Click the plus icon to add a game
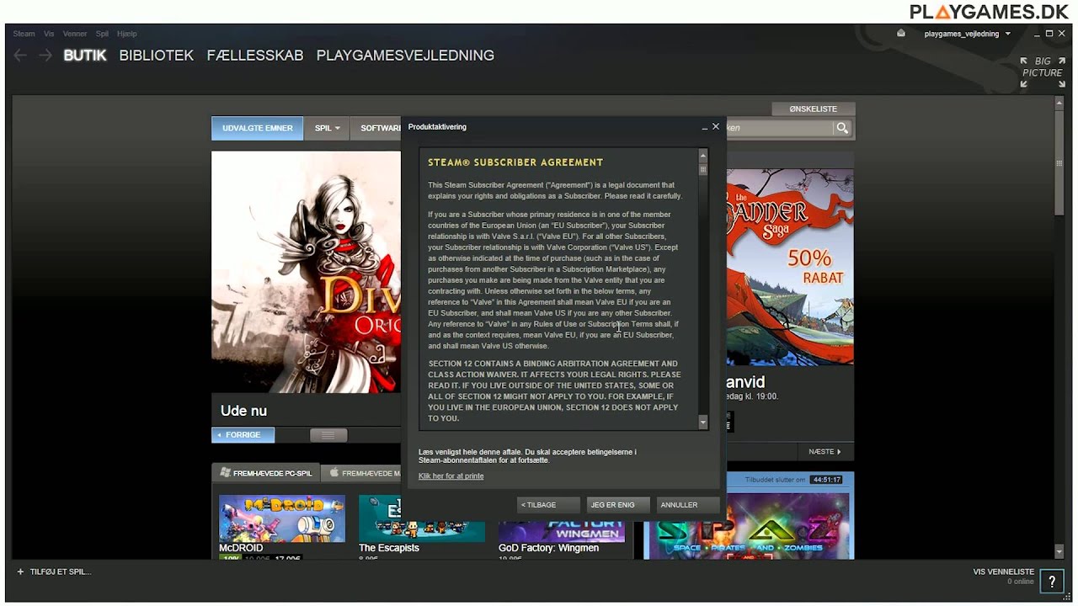 coord(20,571)
